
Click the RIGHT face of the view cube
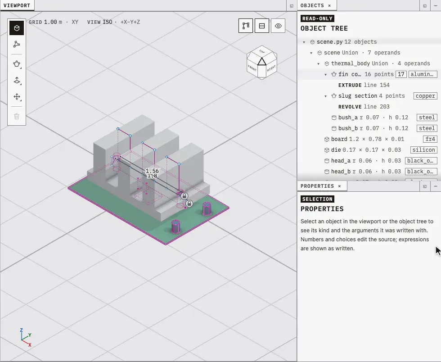coord(271,68)
